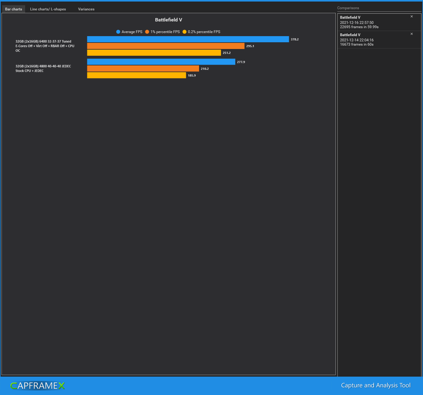Open the Line charts/ L-shapes tab
Viewport: 423px width, 395px height.
[48, 9]
